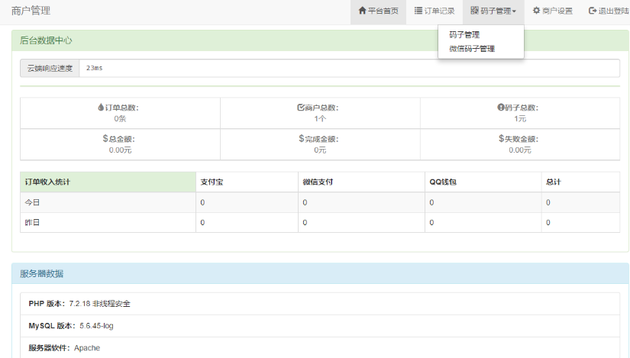Click the 码子总数 value 1元
630x358 pixels.
click(520, 118)
